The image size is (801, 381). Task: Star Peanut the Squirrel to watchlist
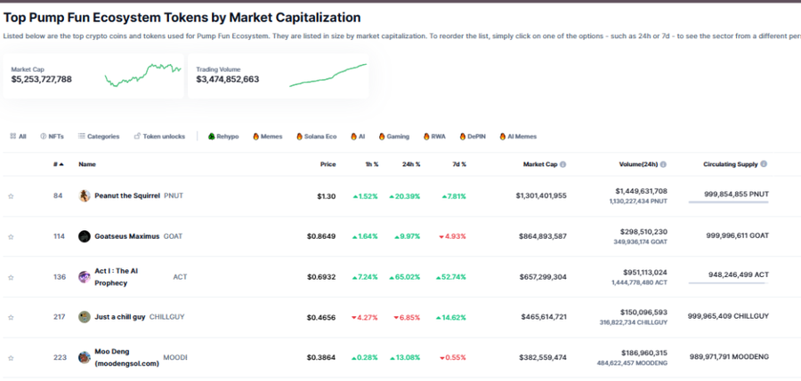[11, 196]
